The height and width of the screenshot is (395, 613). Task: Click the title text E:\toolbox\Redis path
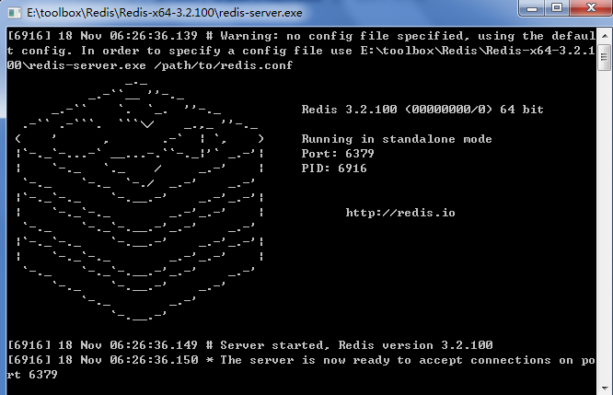pyautogui.click(x=164, y=13)
